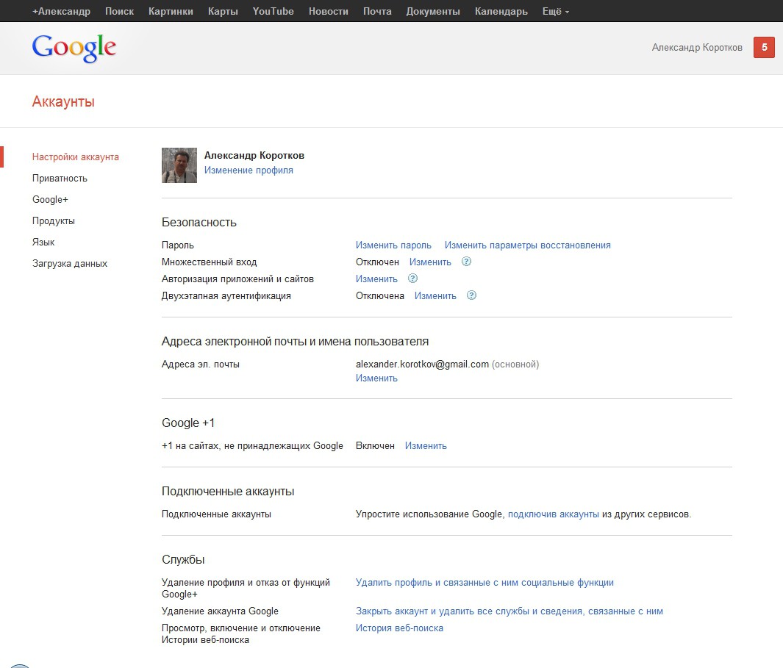Click Изменить параметры восстановления link
Image resolution: width=783 pixels, height=668 pixels.
[x=527, y=245]
